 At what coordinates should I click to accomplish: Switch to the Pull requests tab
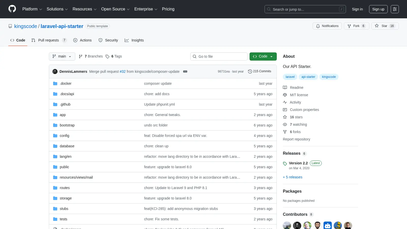point(49,40)
